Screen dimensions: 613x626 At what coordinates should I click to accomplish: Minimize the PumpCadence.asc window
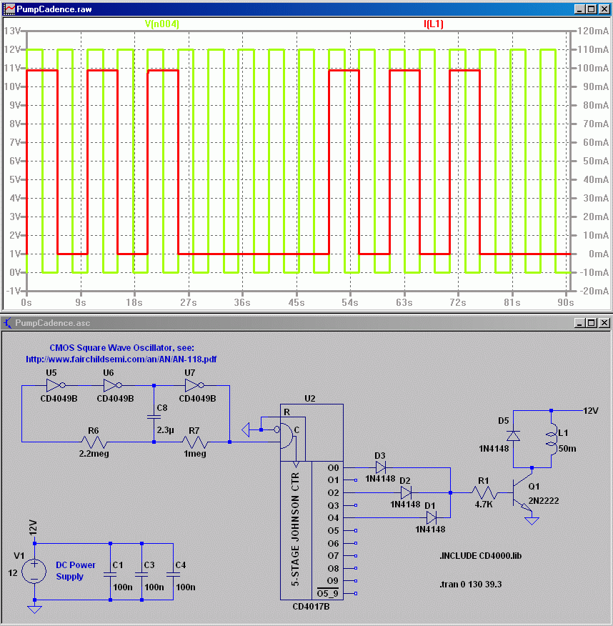[x=579, y=322]
